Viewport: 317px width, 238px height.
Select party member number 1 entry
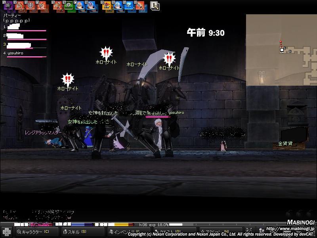pos(25,28)
